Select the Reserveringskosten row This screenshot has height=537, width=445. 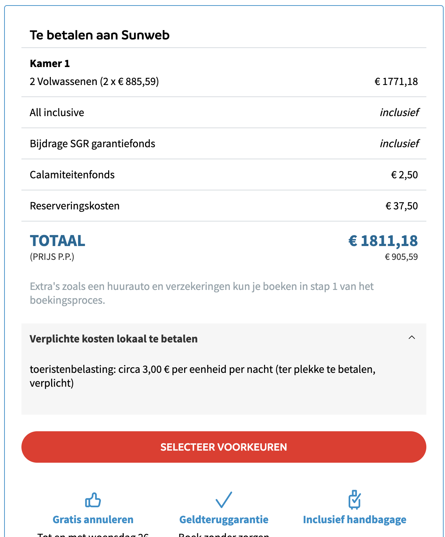[224, 206]
